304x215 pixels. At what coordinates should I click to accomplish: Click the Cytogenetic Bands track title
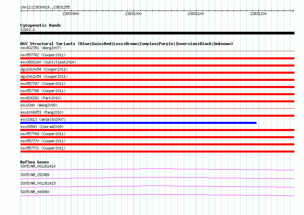click(41, 25)
